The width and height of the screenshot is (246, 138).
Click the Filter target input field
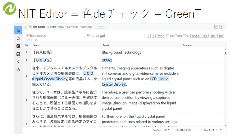point(115,36)
